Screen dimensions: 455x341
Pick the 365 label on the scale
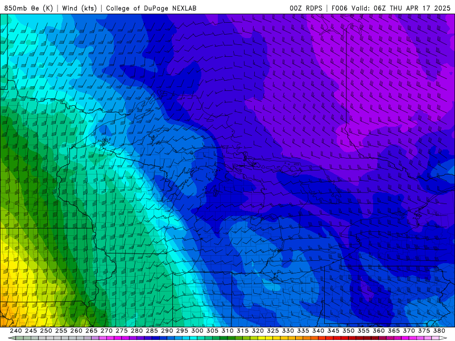(394, 331)
